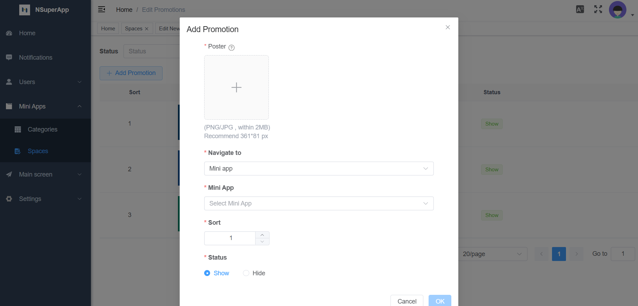
Task: Click the poster upload plus icon
Action: [x=236, y=87]
